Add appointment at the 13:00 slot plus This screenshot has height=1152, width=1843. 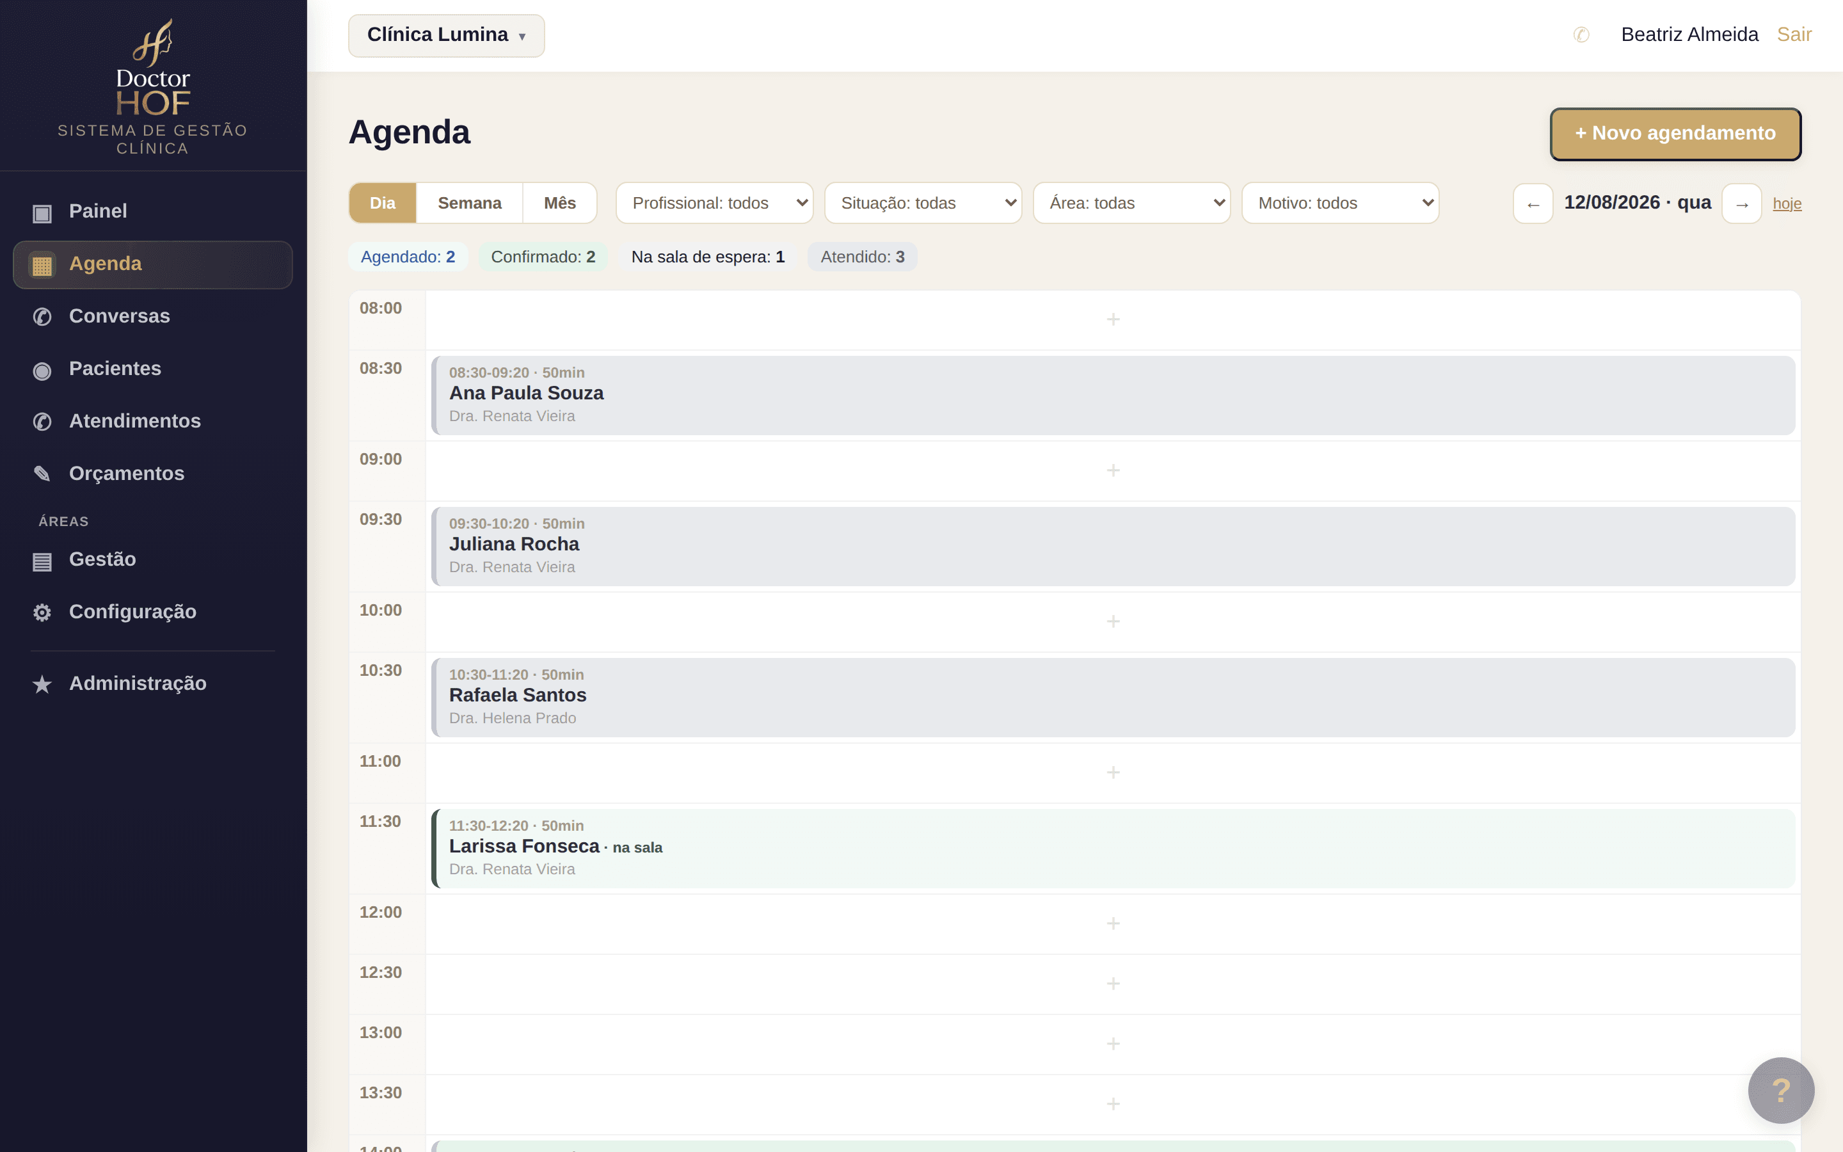click(x=1113, y=1043)
